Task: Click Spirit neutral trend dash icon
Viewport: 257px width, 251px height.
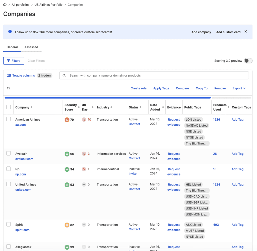Action: [x=84, y=225]
